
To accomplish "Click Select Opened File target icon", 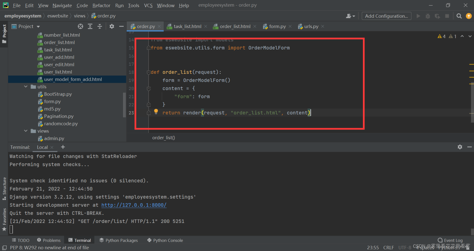I will [80, 26].
